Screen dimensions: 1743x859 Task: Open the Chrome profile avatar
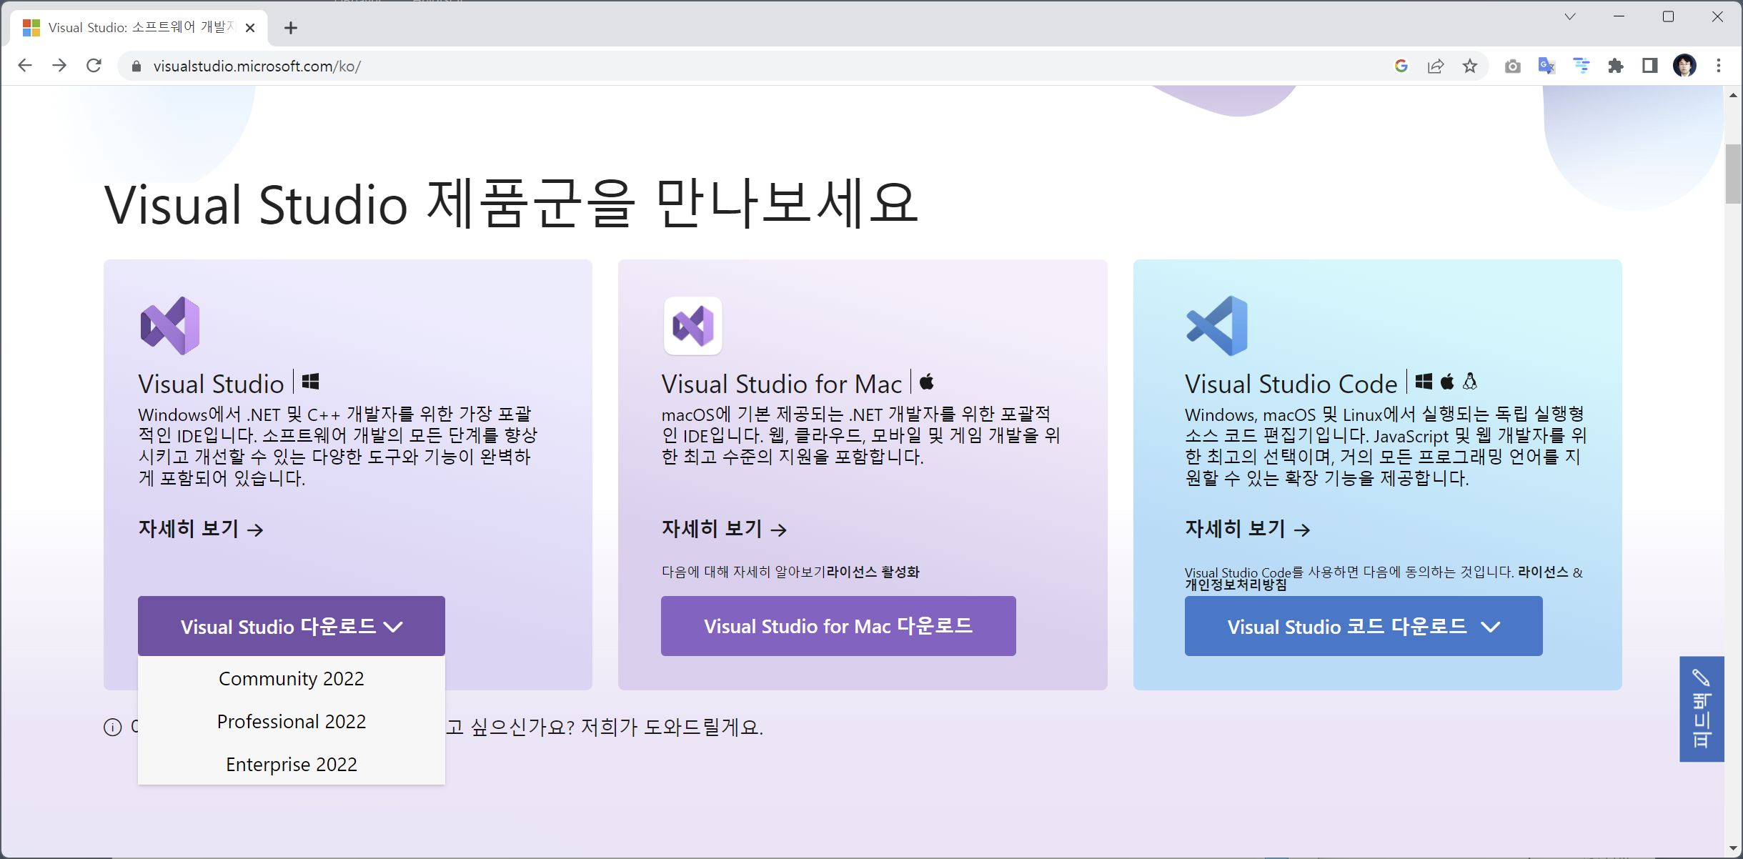(x=1684, y=66)
